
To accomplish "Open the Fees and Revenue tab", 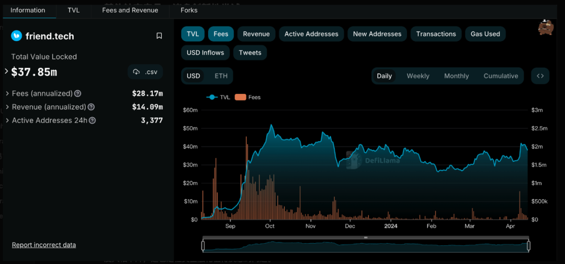I will [x=130, y=10].
